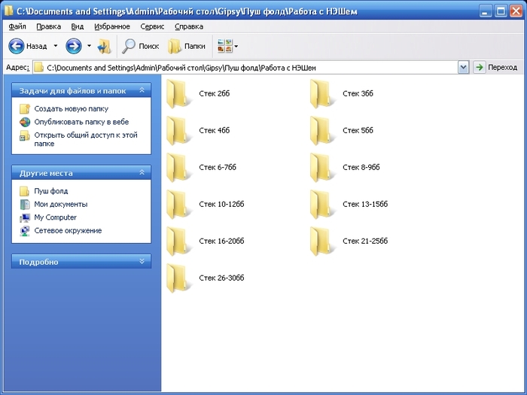Open Forward history dropdown arrow
Viewport: 527px width, 395px height.
pyautogui.click(x=89, y=46)
